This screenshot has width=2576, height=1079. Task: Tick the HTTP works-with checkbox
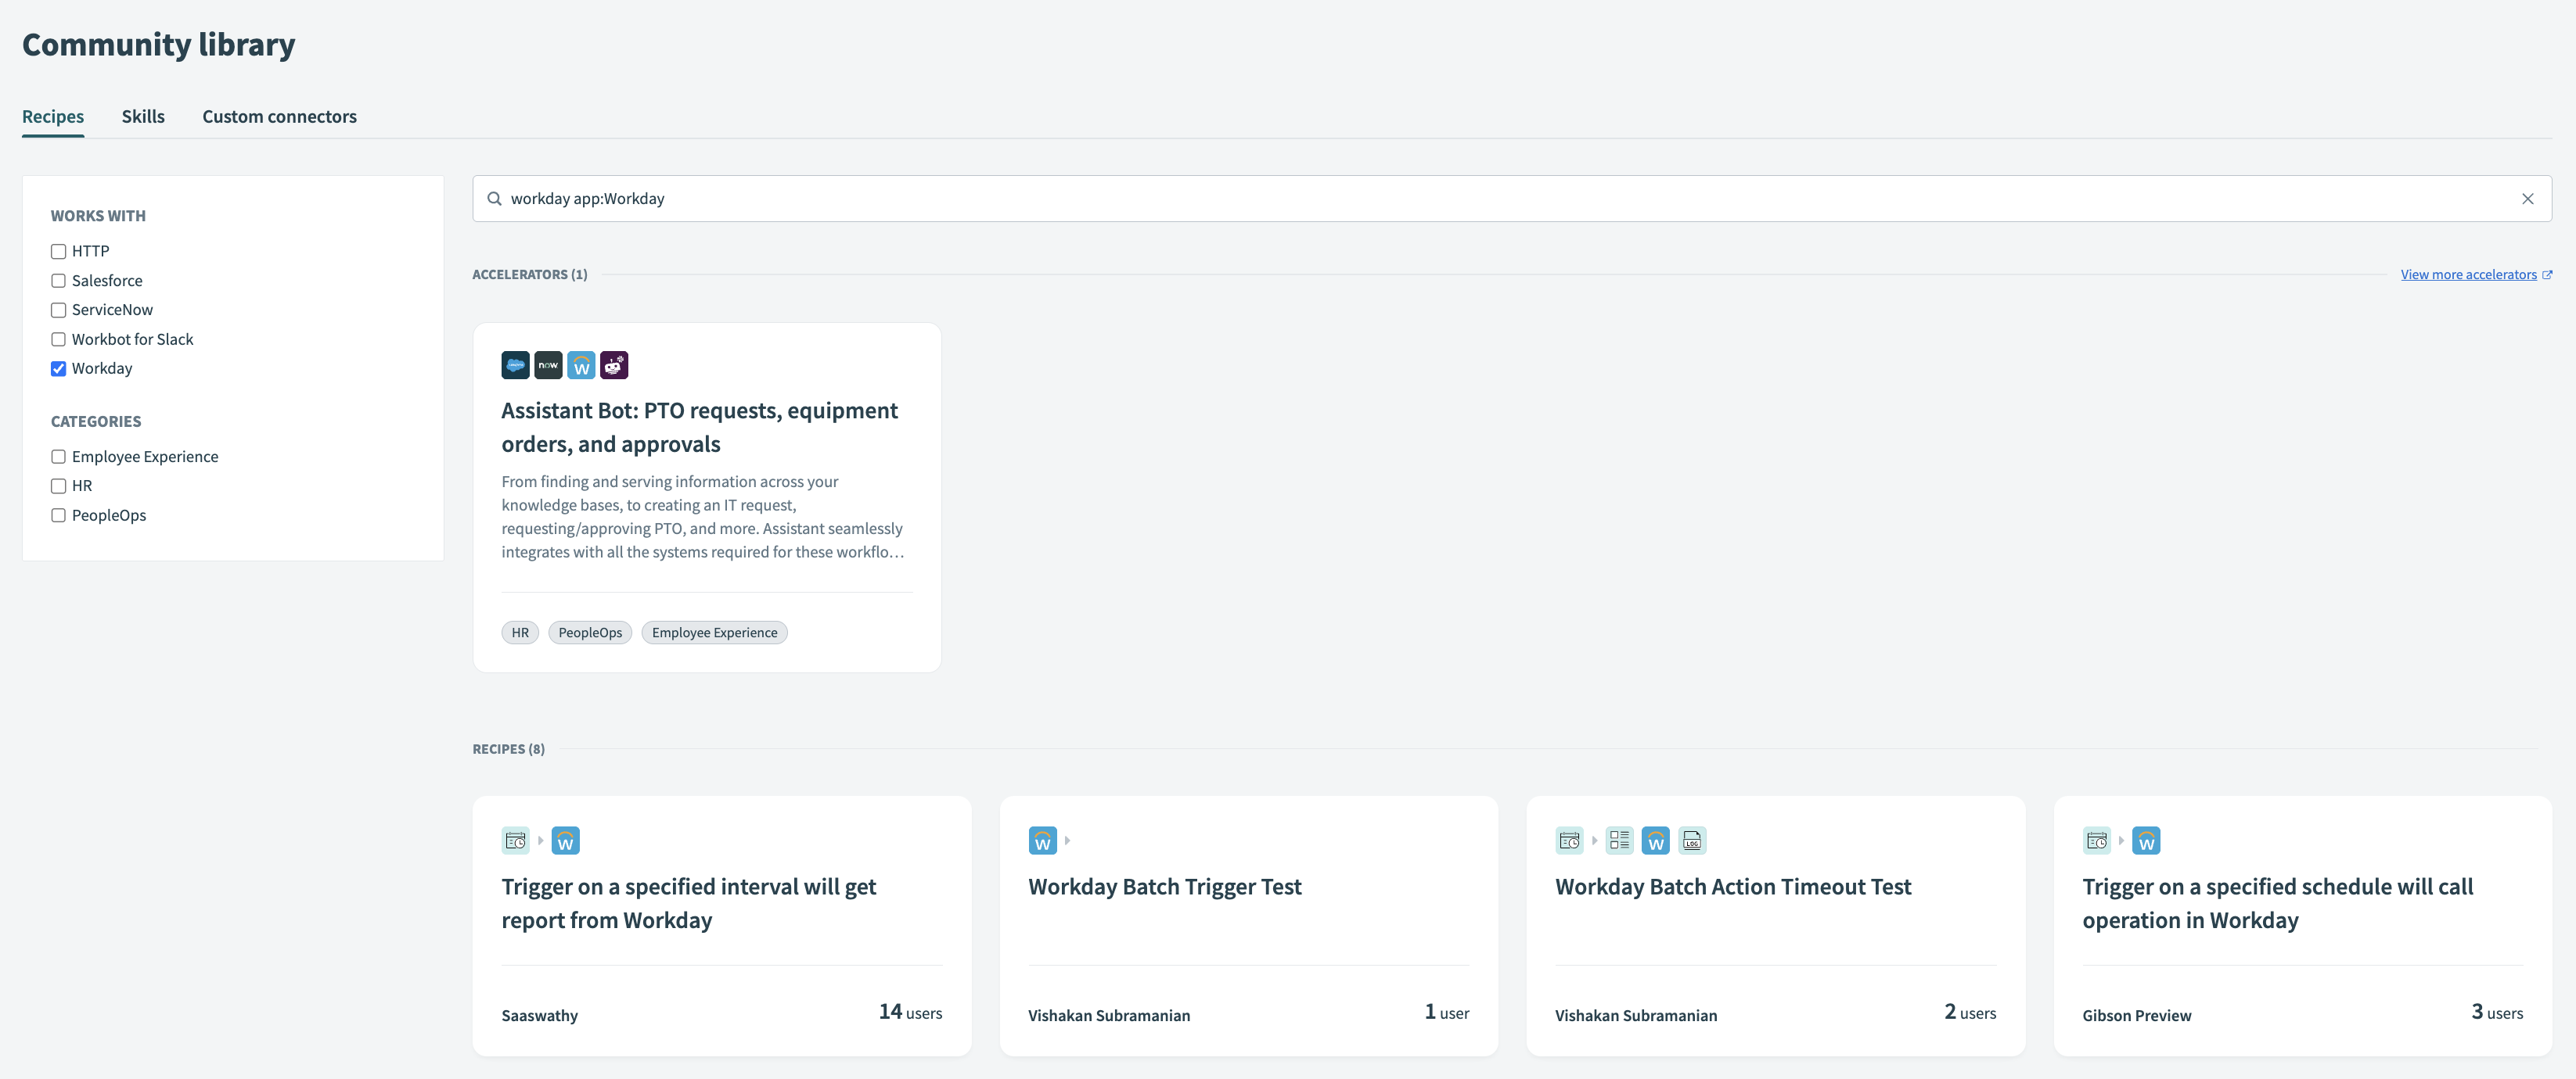(59, 252)
